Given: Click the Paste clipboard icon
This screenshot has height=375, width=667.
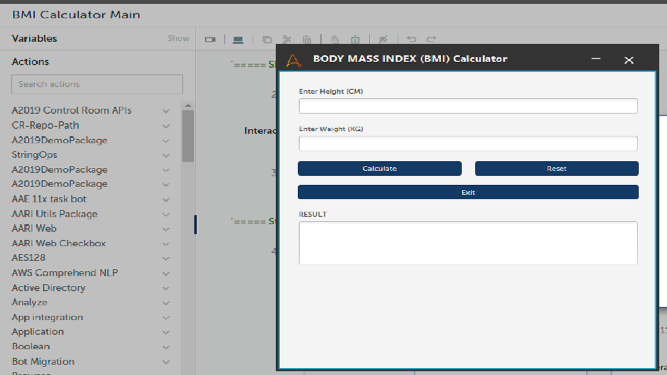Looking at the screenshot, I should [x=307, y=40].
